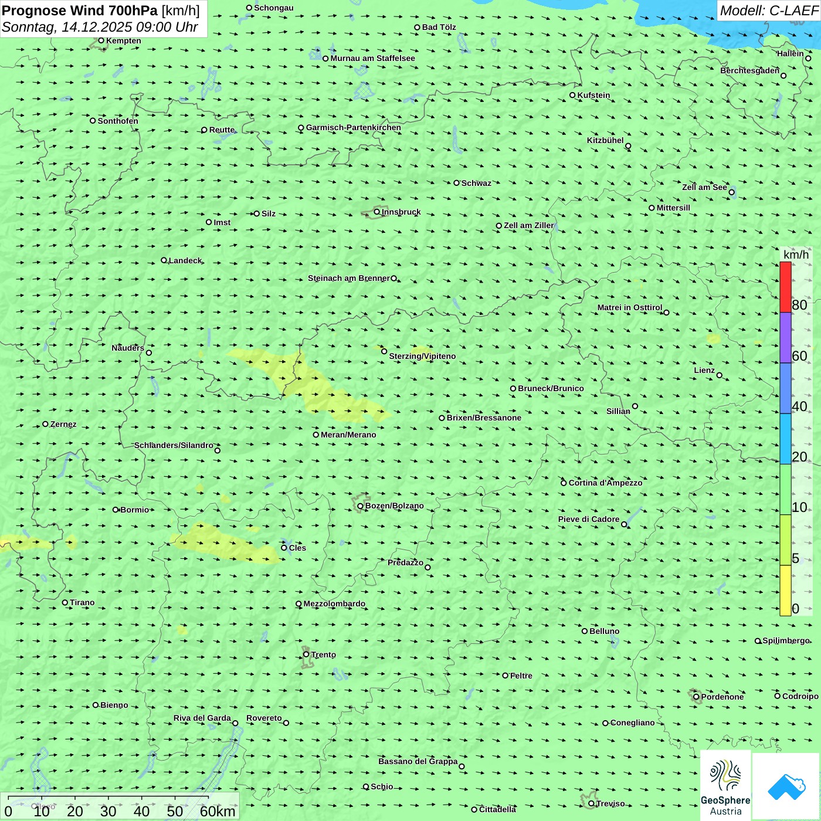821x821 pixels.
Task: Select the Lienz label
Action: point(704,370)
